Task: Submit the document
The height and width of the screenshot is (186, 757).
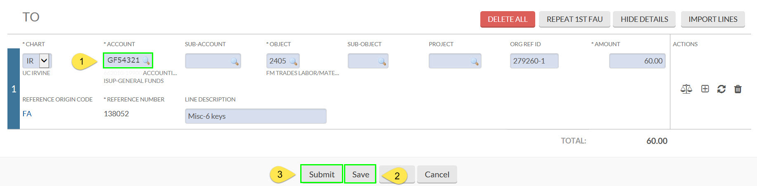Action: [x=322, y=174]
